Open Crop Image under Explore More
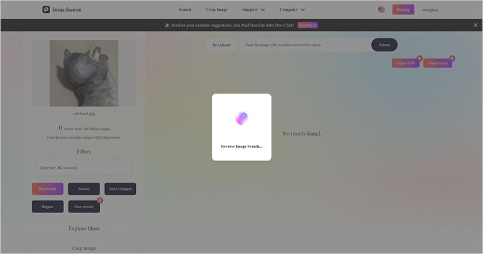Screen dimensions: 483x254 [84, 248]
